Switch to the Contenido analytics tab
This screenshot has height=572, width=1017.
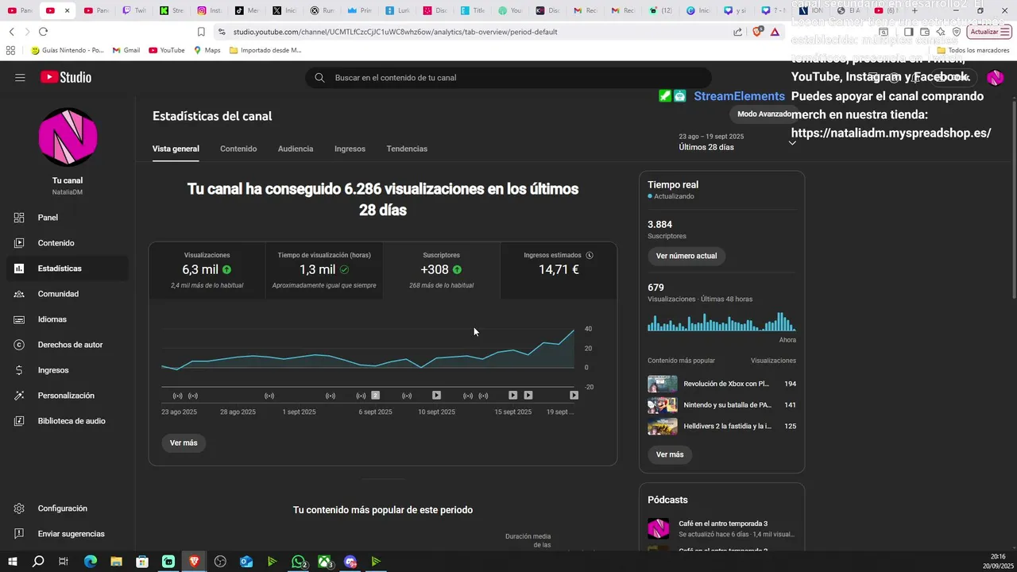tap(238, 149)
